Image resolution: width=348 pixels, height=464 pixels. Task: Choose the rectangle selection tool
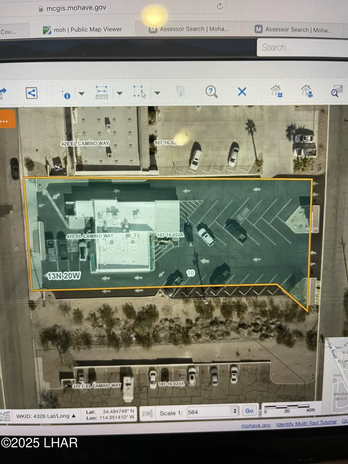[x=139, y=92]
